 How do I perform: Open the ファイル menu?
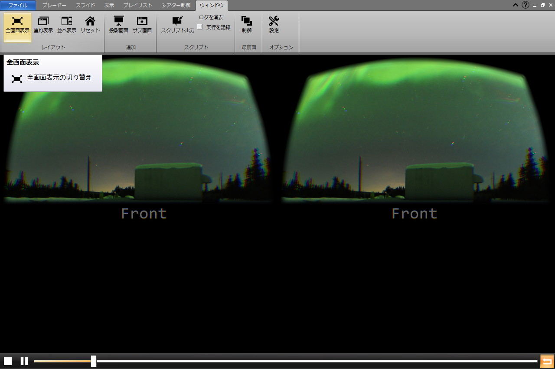18,5
